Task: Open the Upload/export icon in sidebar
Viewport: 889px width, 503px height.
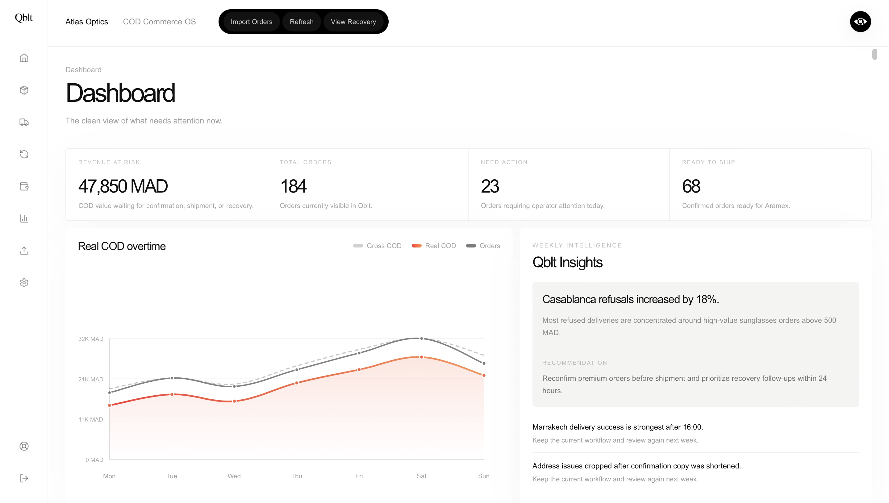Action: click(24, 251)
